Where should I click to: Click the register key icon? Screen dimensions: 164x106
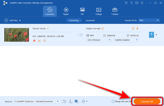(131, 3)
